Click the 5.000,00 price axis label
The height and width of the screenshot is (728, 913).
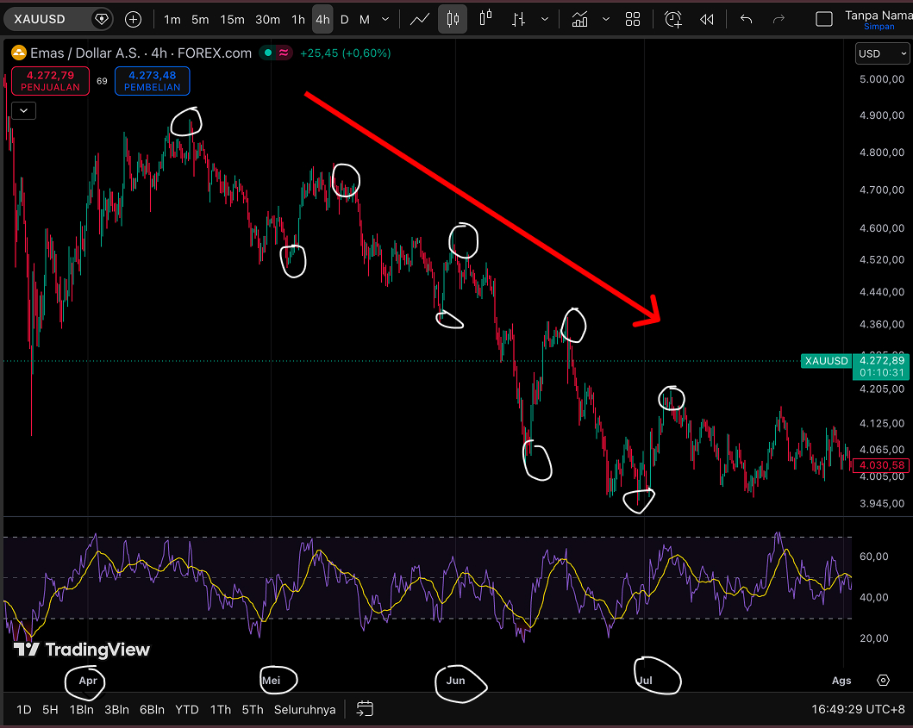(x=882, y=79)
